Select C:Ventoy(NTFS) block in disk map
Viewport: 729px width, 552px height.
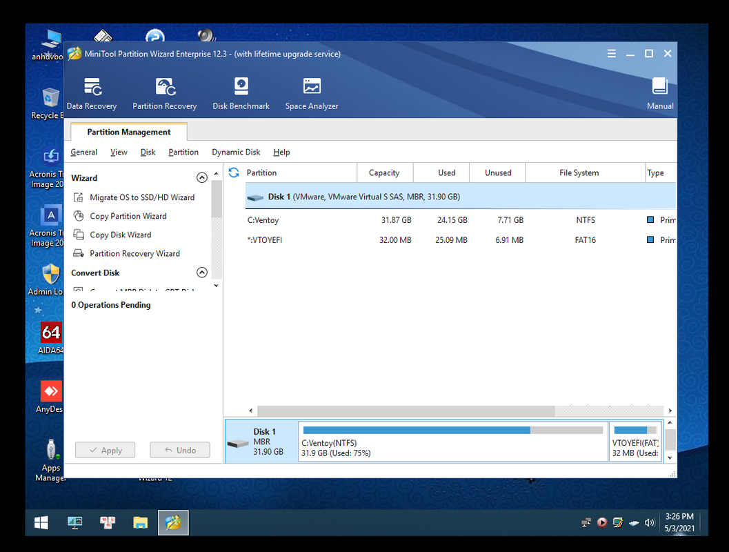[x=453, y=442]
